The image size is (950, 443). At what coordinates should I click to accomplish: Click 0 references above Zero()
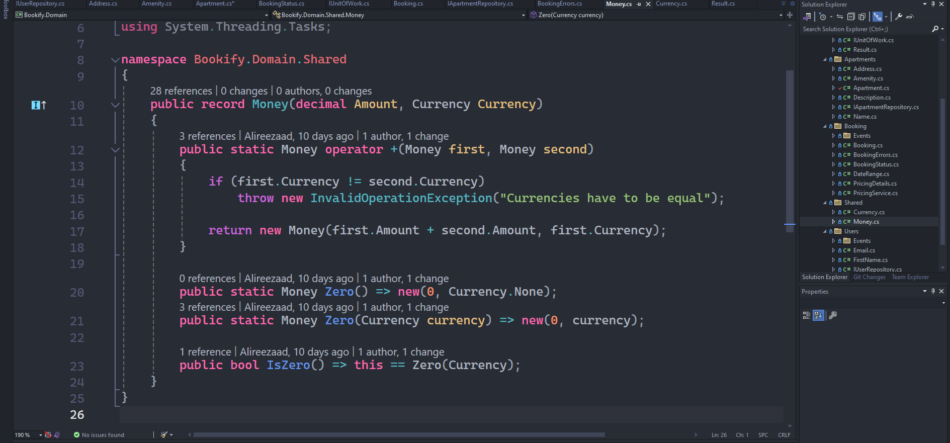point(207,279)
